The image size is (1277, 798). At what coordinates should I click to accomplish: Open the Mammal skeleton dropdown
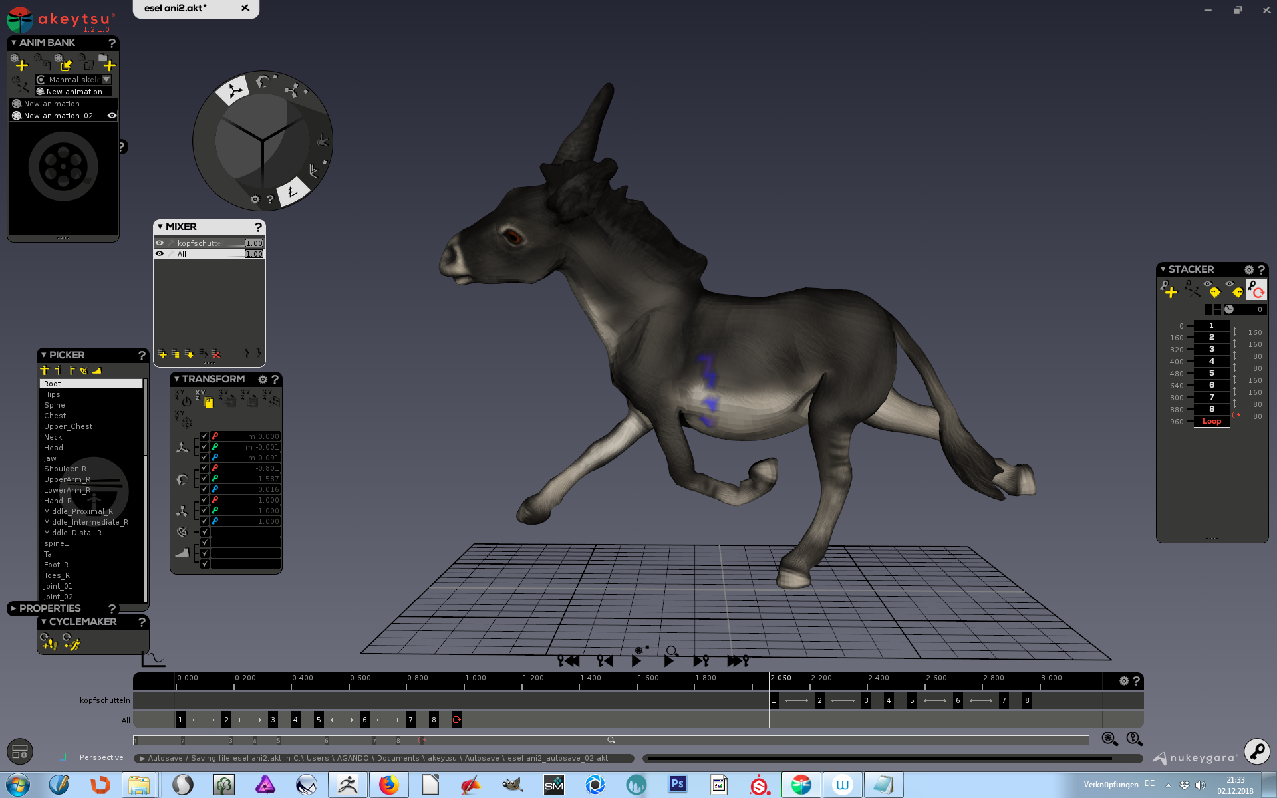click(x=106, y=80)
